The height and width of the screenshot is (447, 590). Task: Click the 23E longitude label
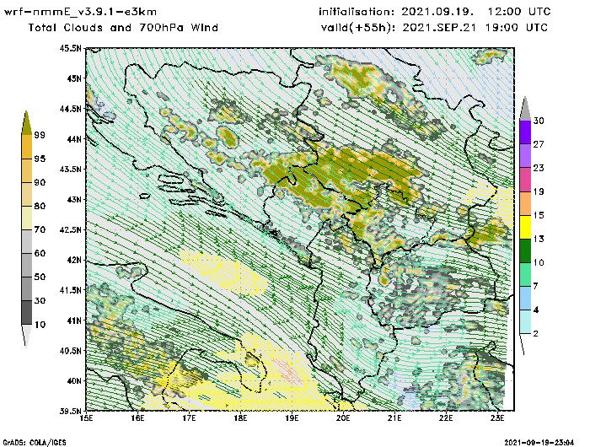[x=497, y=418]
